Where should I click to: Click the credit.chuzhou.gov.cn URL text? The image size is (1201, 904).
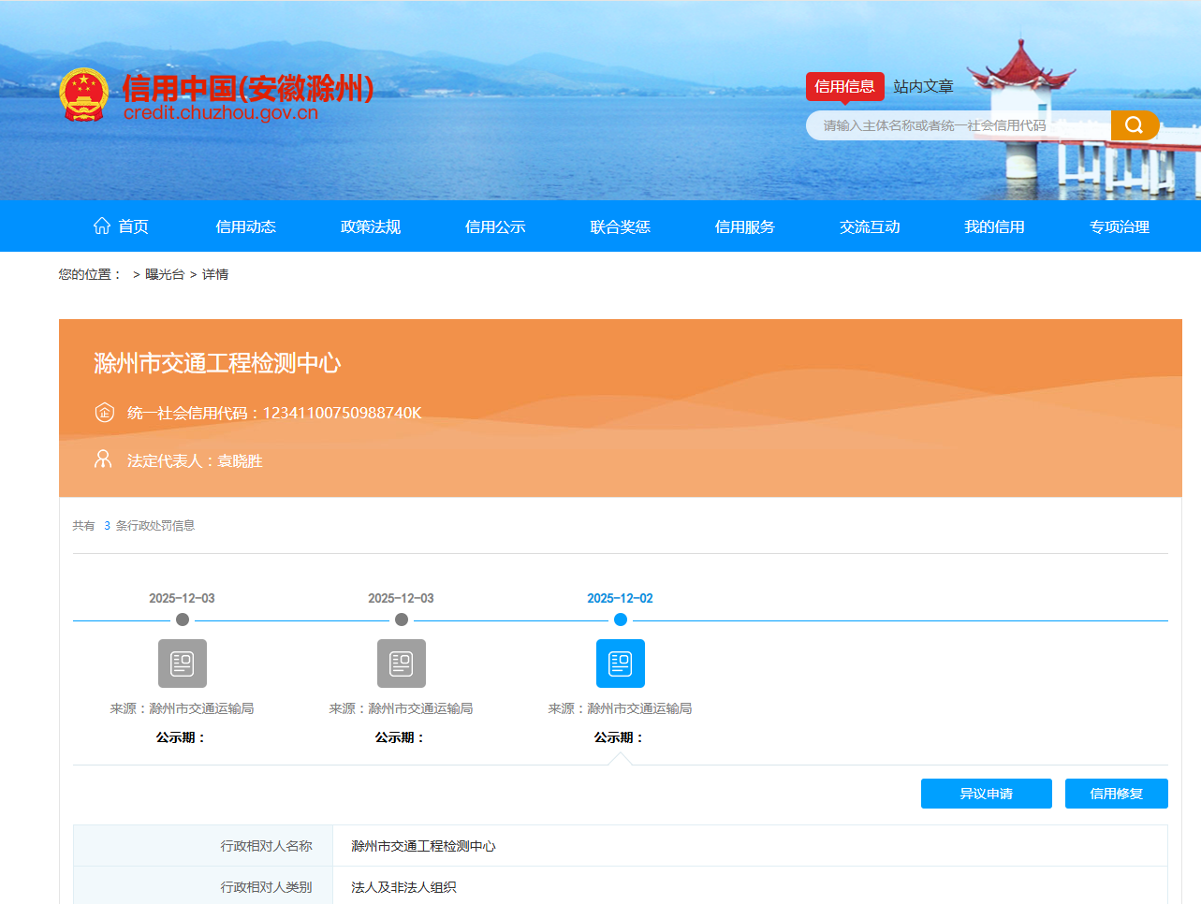(x=221, y=113)
